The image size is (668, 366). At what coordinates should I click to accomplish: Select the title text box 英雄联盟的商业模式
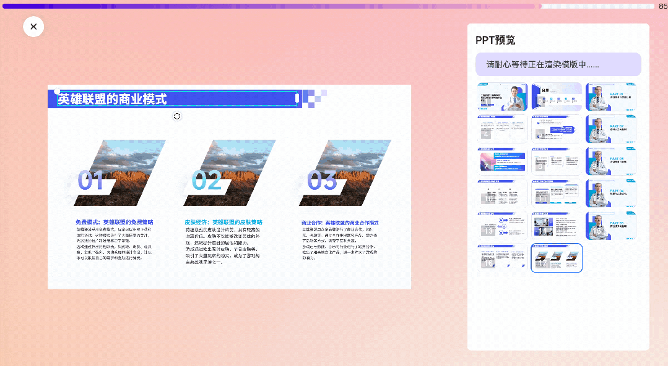177,99
